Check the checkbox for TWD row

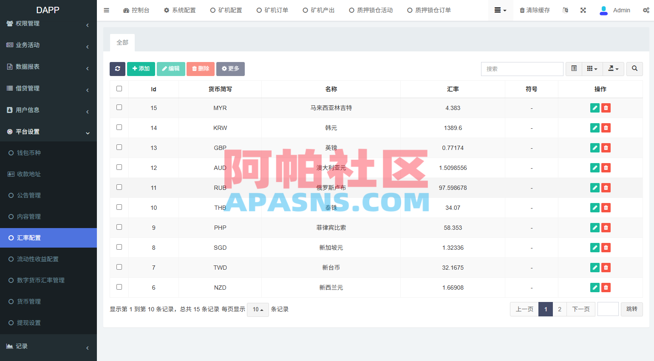tap(119, 267)
